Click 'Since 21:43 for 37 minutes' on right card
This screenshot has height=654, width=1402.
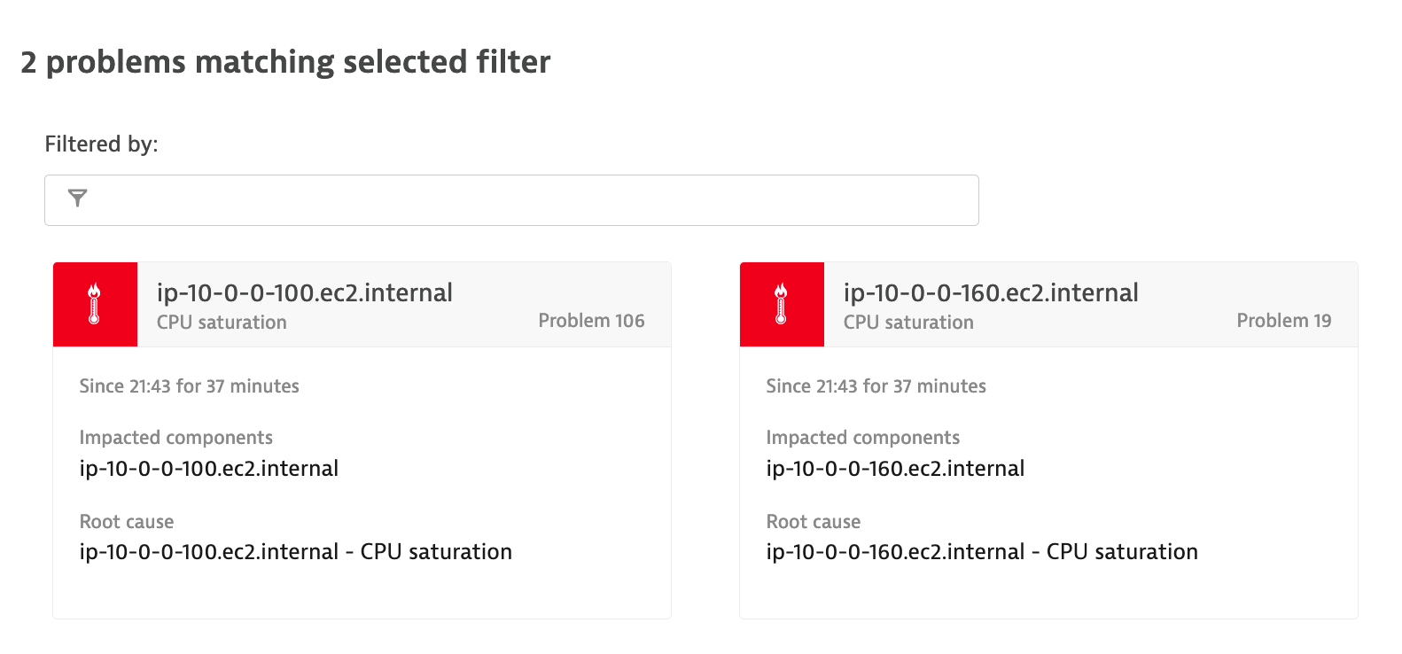click(x=876, y=386)
